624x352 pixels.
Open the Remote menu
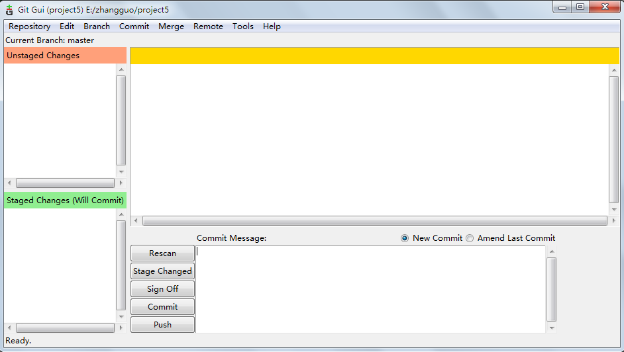208,26
